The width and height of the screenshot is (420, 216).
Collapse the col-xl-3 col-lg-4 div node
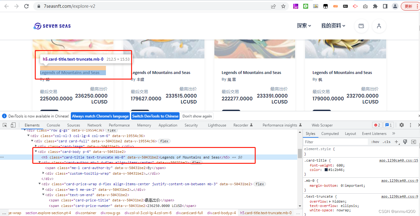28,136
